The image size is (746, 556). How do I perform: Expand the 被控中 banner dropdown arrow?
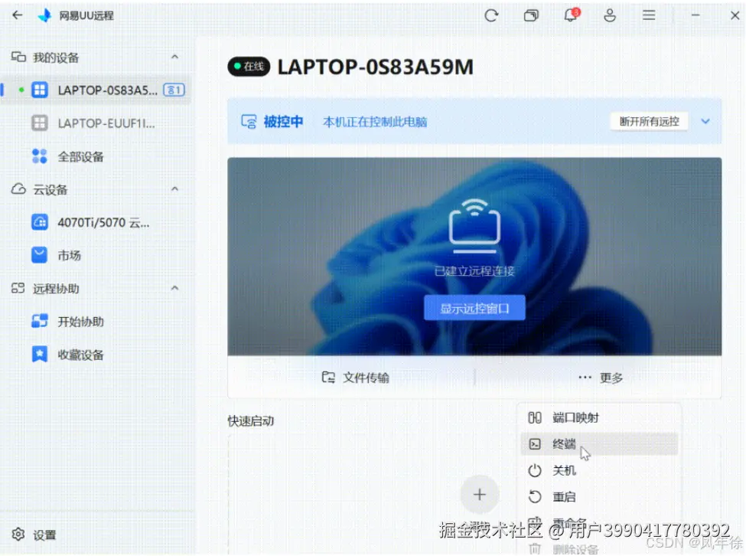[x=705, y=122]
